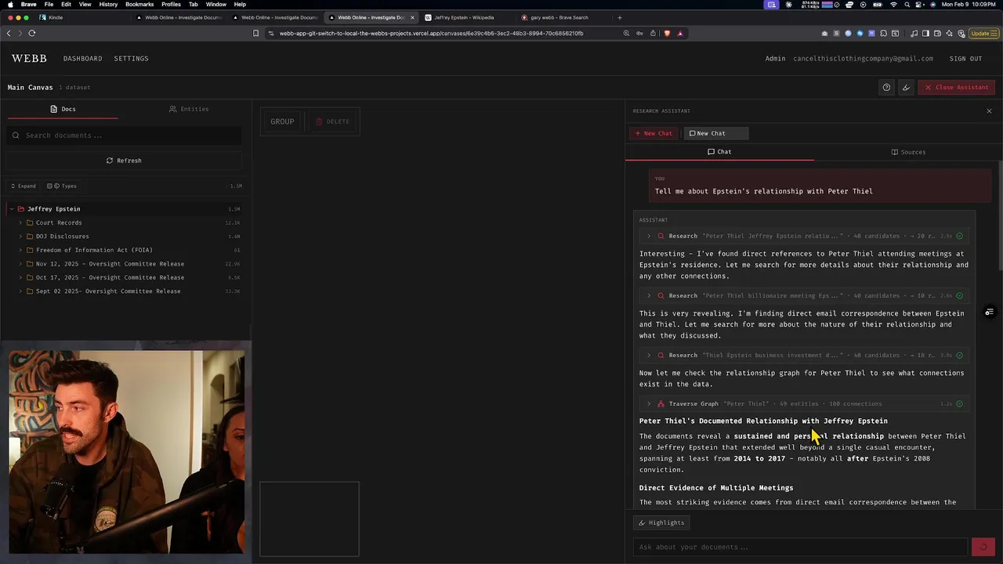
Task: Click the Refresh documents button
Action: point(124,161)
